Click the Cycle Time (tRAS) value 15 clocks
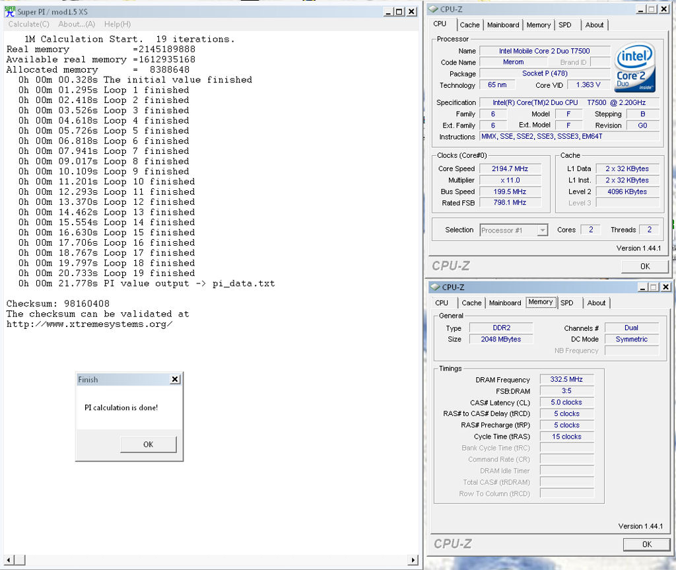676x570 pixels. (566, 437)
